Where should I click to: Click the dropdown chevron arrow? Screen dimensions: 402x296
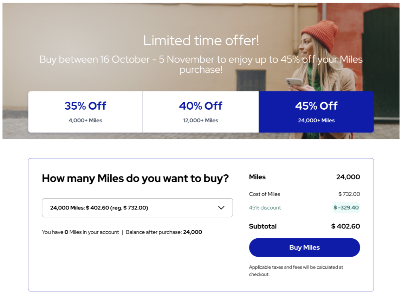(x=221, y=208)
